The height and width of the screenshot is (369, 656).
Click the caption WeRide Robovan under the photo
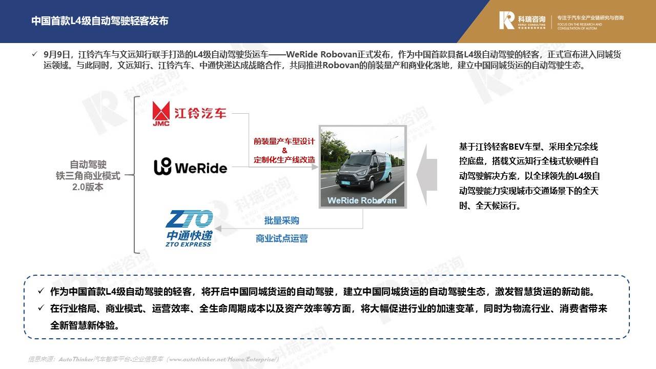click(362, 200)
